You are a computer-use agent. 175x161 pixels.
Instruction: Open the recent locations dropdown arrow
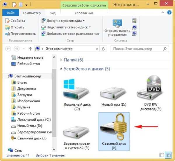click(x=24, y=49)
